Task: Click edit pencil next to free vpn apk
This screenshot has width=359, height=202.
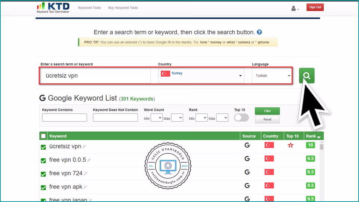Action: [85, 187]
